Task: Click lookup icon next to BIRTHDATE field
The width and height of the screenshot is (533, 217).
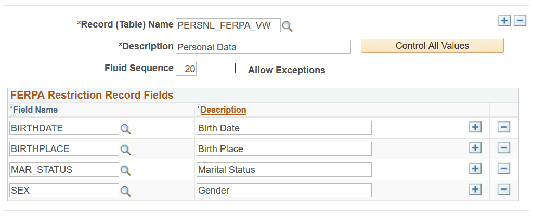Action: (125, 129)
